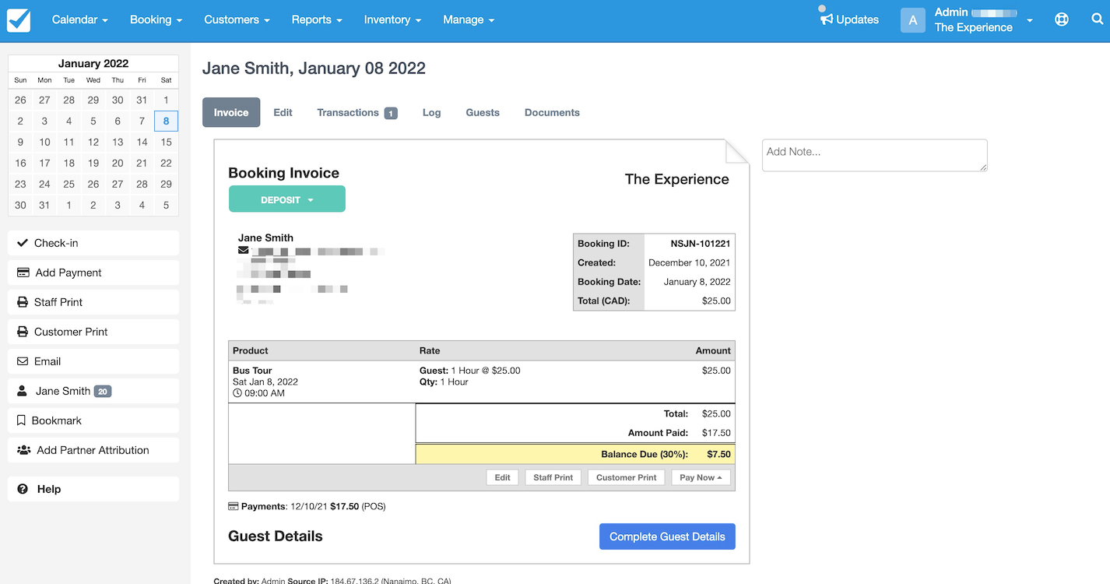This screenshot has width=1110, height=584.
Task: Click the invoice footer Customer Print button
Action: 627,477
